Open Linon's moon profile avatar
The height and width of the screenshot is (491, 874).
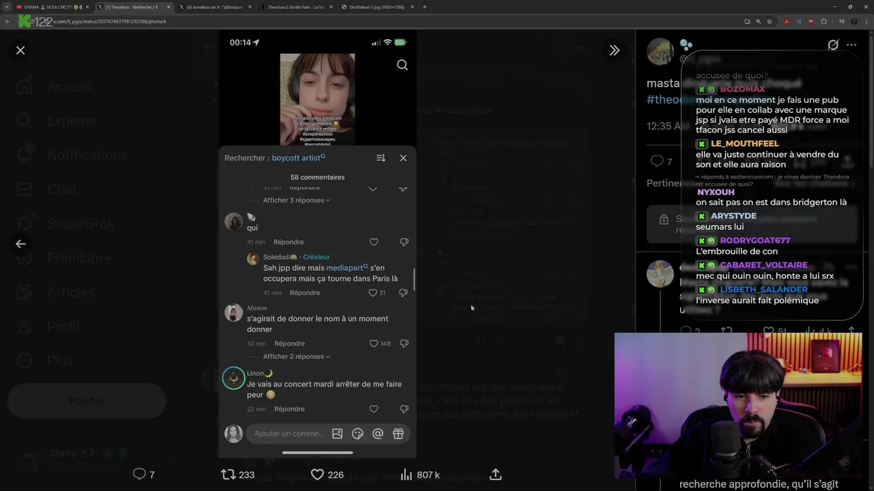click(x=234, y=378)
